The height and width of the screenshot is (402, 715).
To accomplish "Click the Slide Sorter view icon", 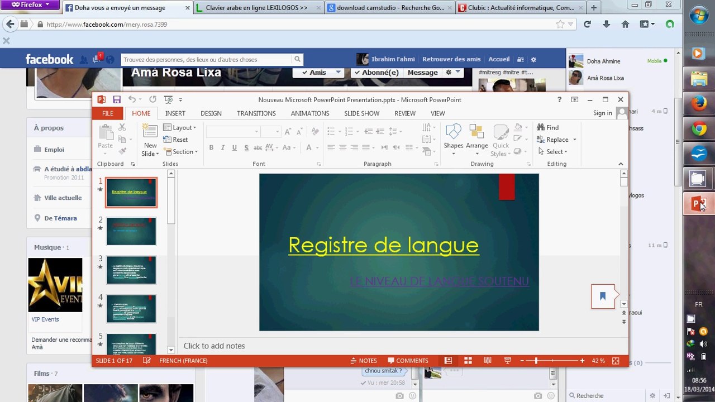I will click(468, 361).
